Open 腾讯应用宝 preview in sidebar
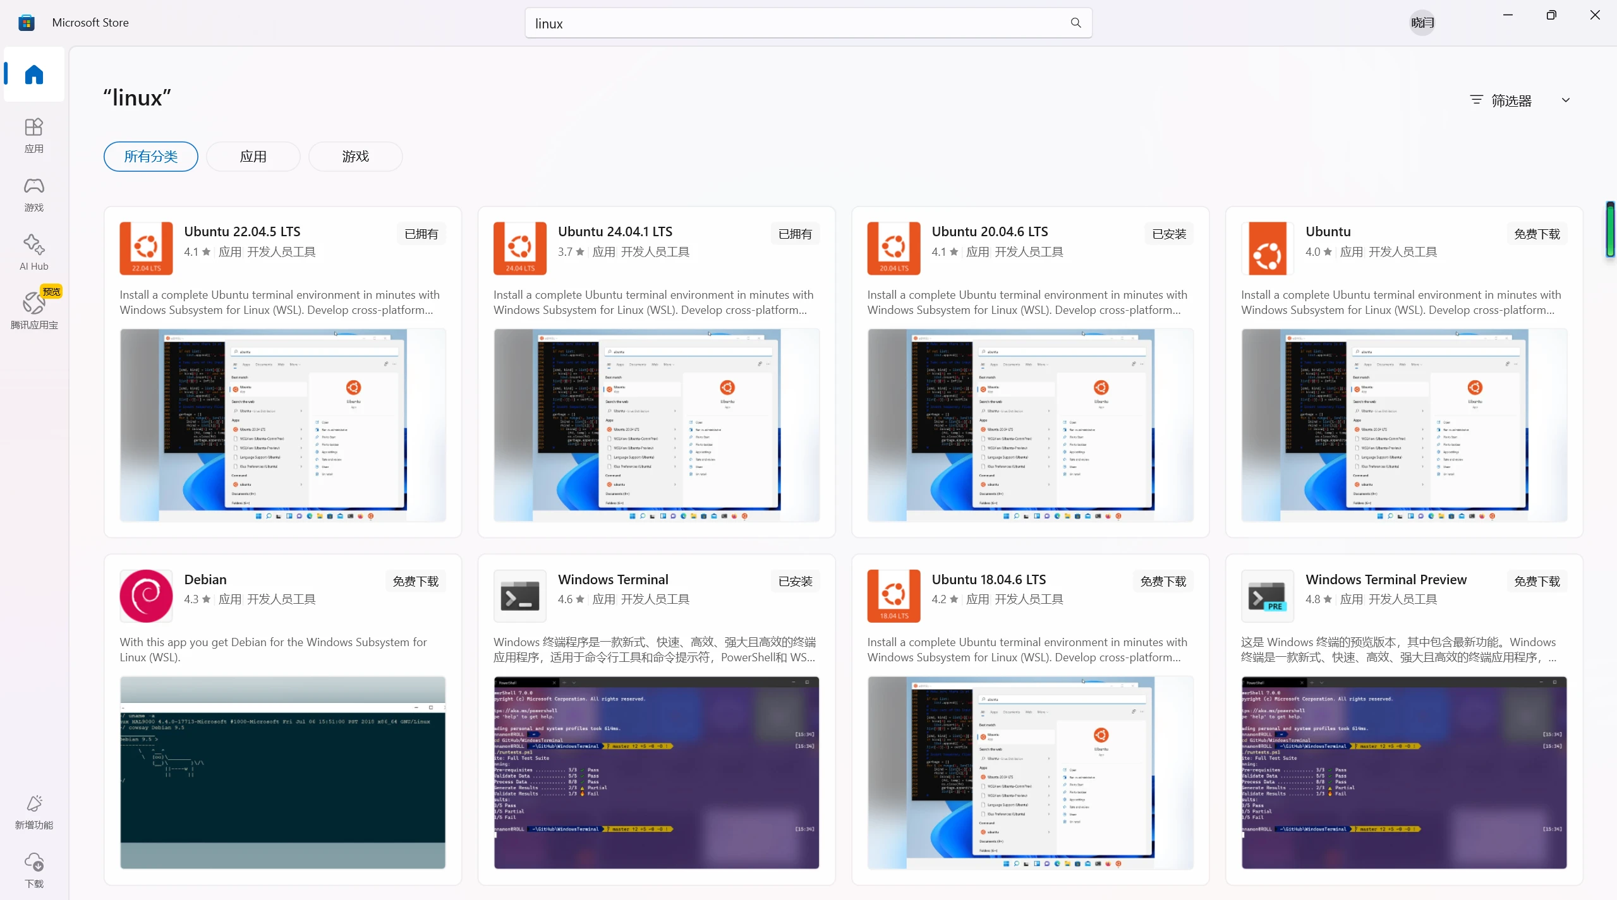The image size is (1617, 900). (34, 309)
